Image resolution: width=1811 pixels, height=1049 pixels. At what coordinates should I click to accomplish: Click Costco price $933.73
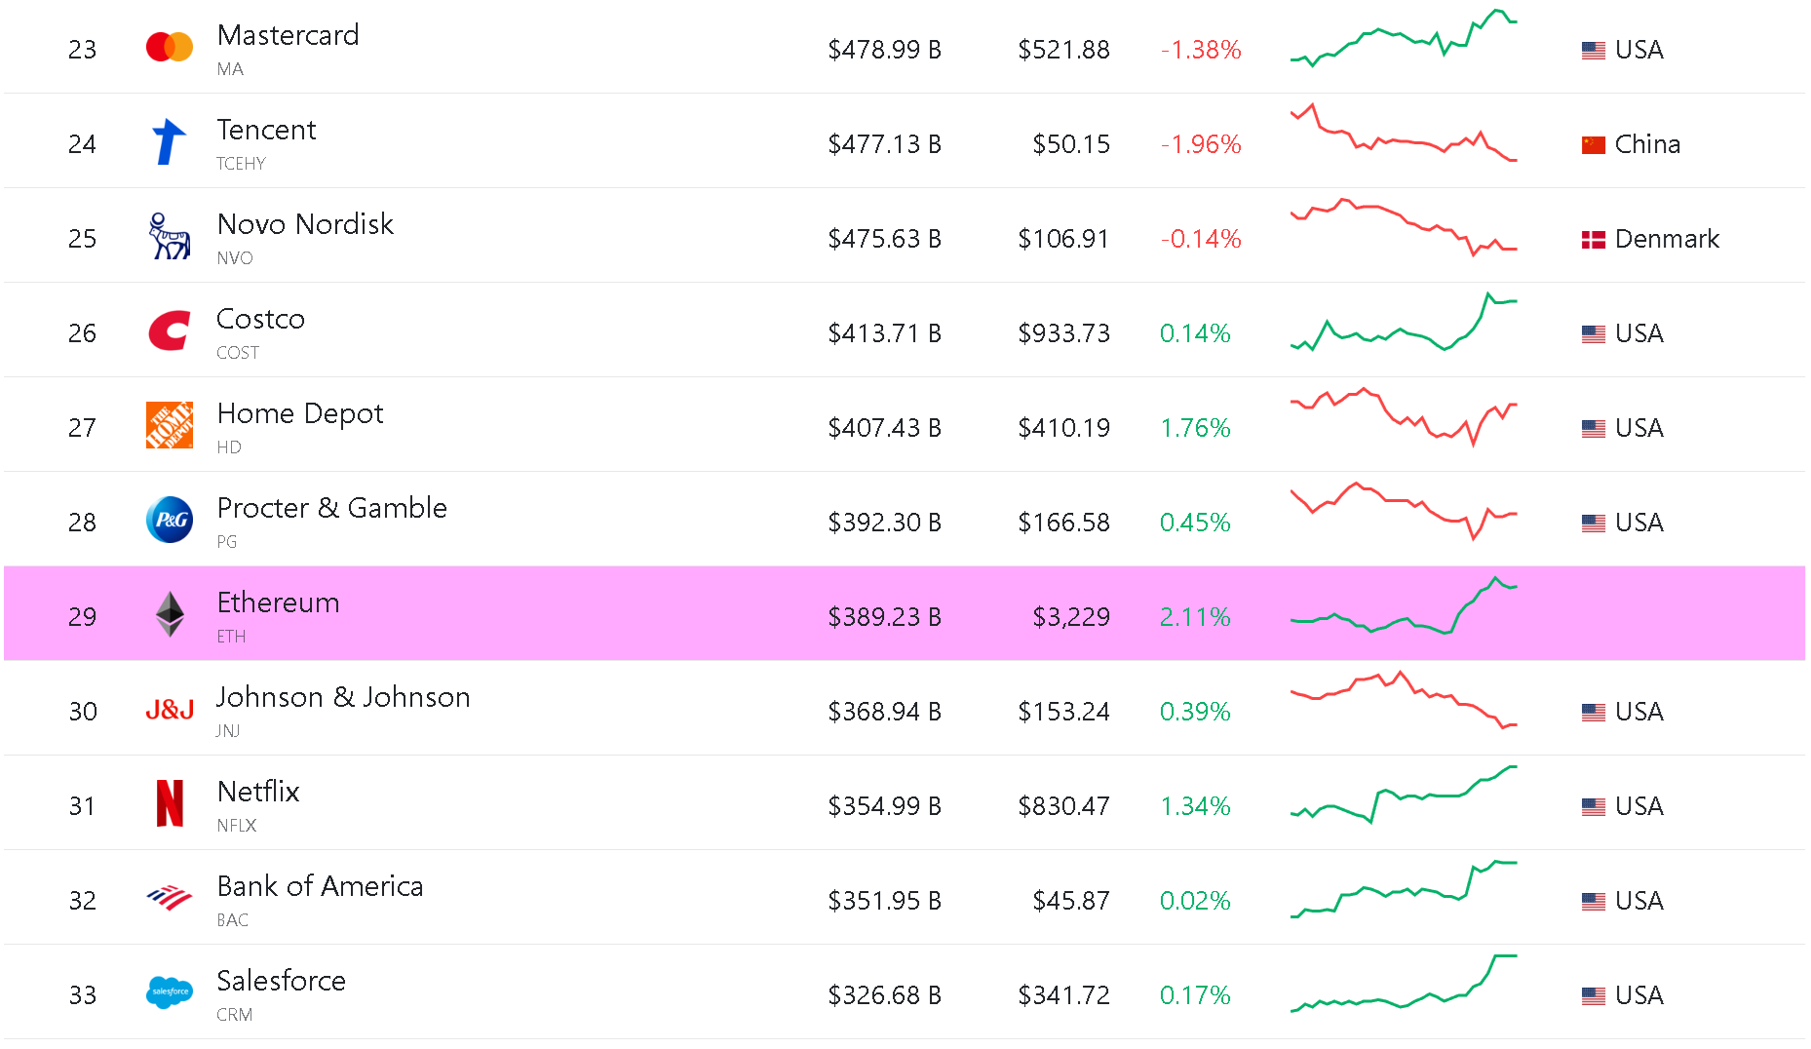point(1063,333)
